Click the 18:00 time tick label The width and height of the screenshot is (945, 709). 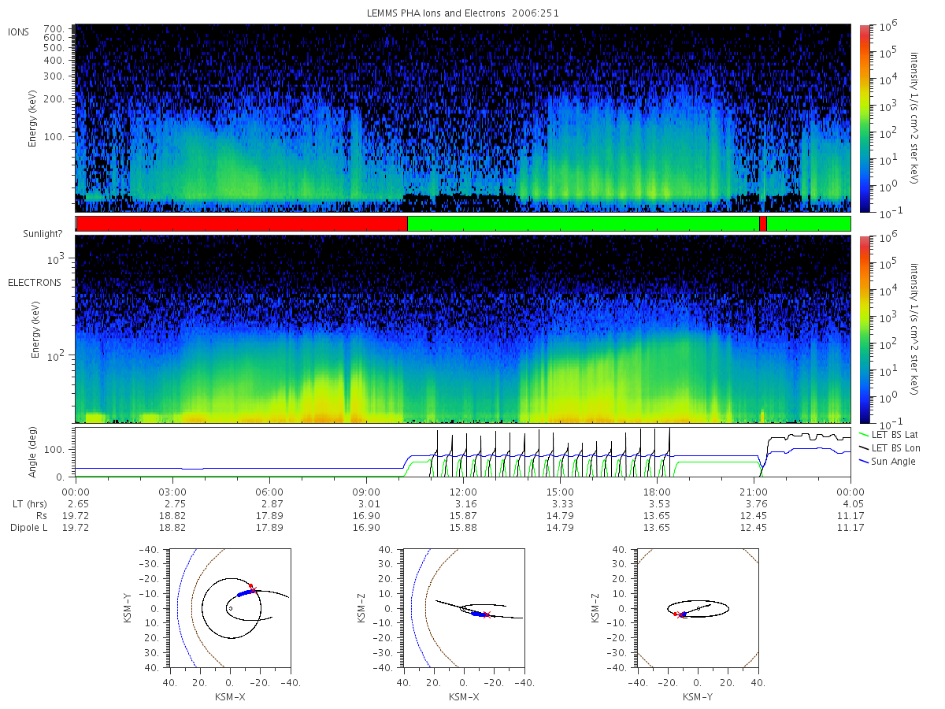[x=657, y=492]
